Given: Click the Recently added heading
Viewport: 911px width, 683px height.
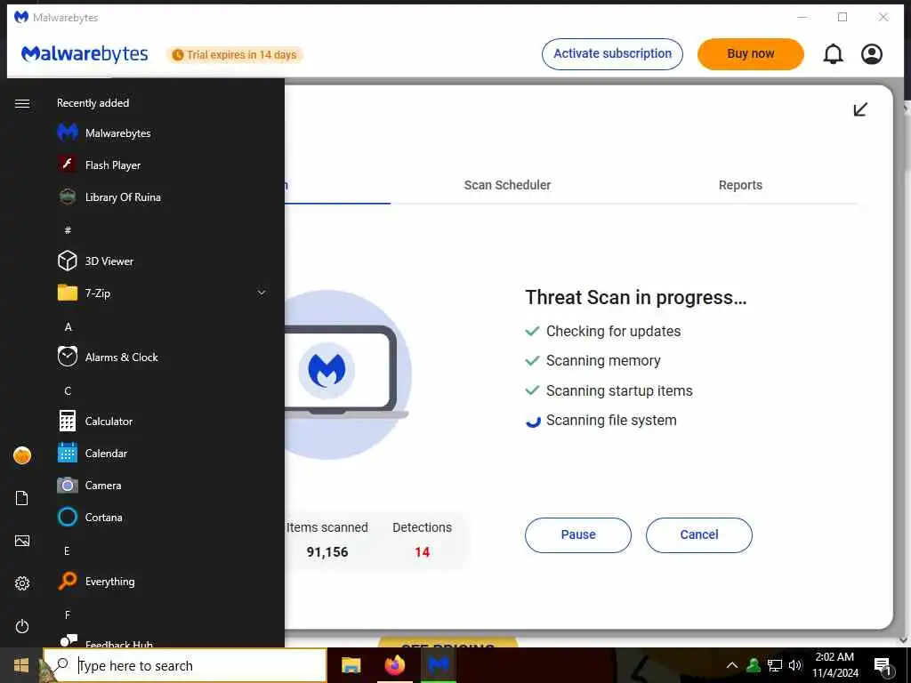Looking at the screenshot, I should [93, 103].
